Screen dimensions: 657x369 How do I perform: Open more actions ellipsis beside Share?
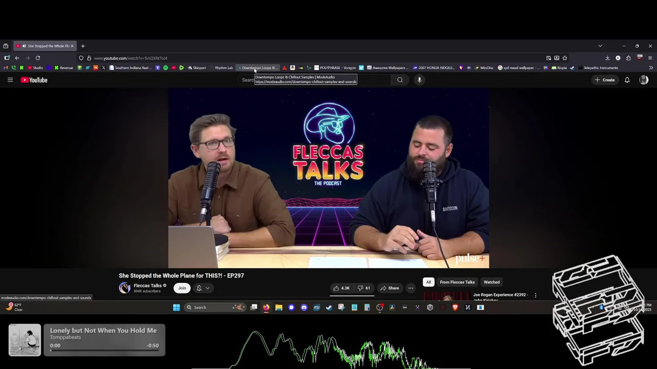(411, 288)
